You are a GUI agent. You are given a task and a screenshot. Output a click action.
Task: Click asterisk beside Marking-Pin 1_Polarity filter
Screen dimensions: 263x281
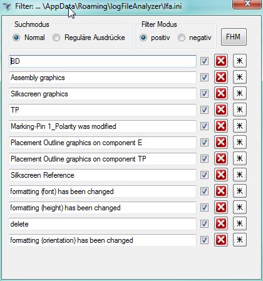point(240,126)
